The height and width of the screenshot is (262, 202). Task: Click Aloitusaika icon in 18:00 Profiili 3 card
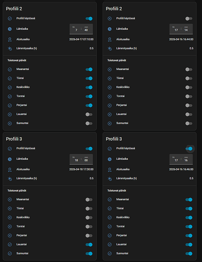coord(10,170)
